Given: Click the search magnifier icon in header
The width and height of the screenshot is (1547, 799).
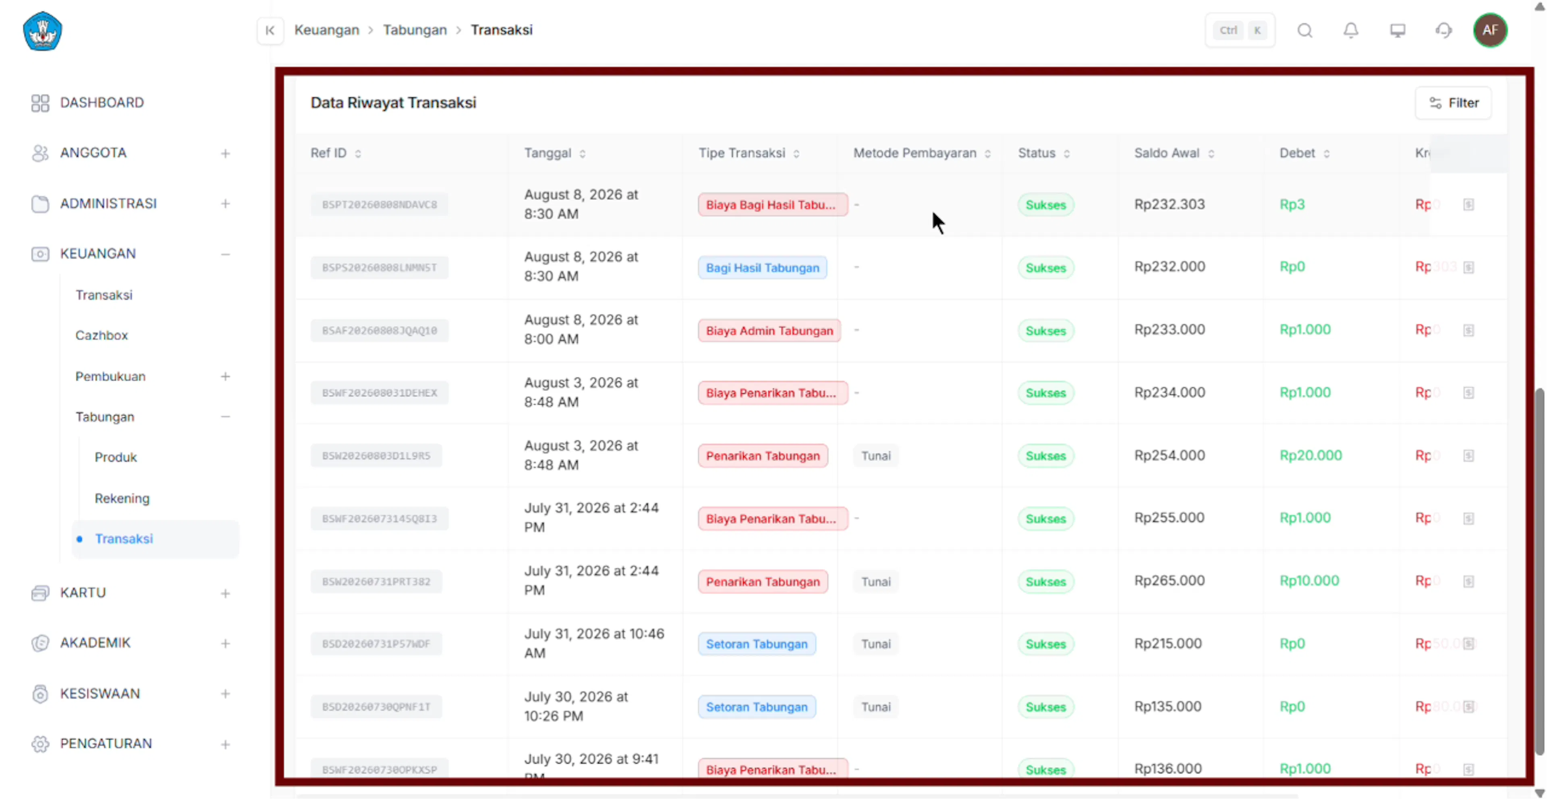Looking at the screenshot, I should tap(1304, 30).
